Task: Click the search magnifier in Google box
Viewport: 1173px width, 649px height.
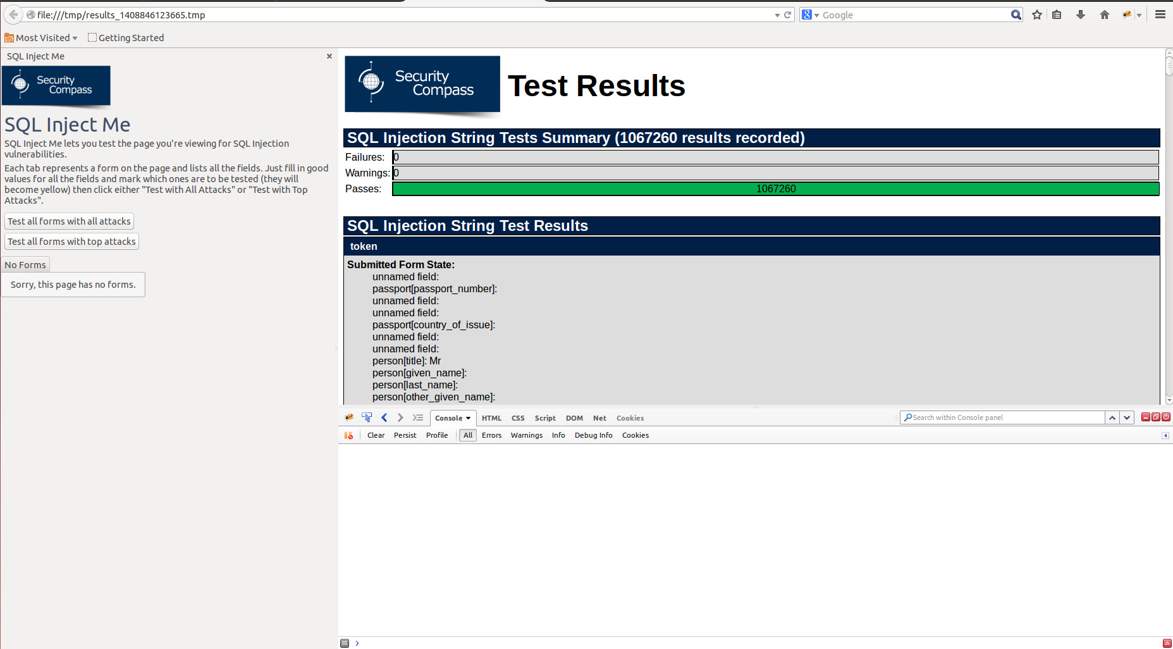Action: point(1016,15)
